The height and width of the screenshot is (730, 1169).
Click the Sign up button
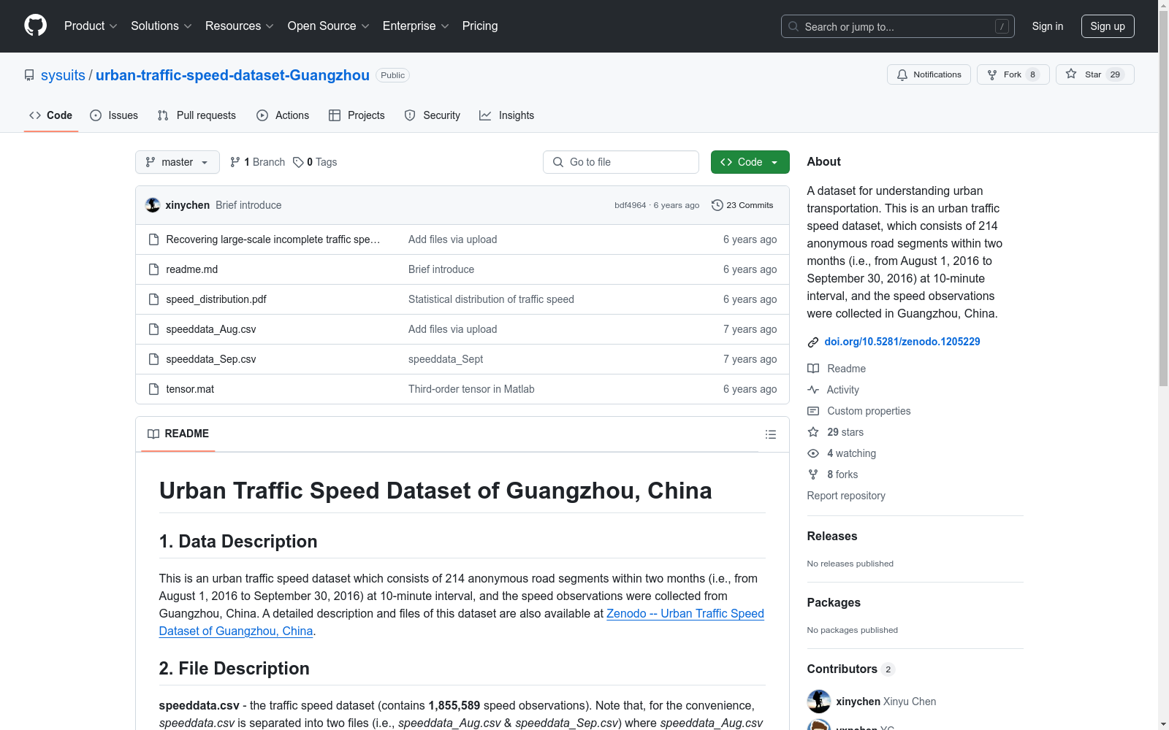[1108, 26]
